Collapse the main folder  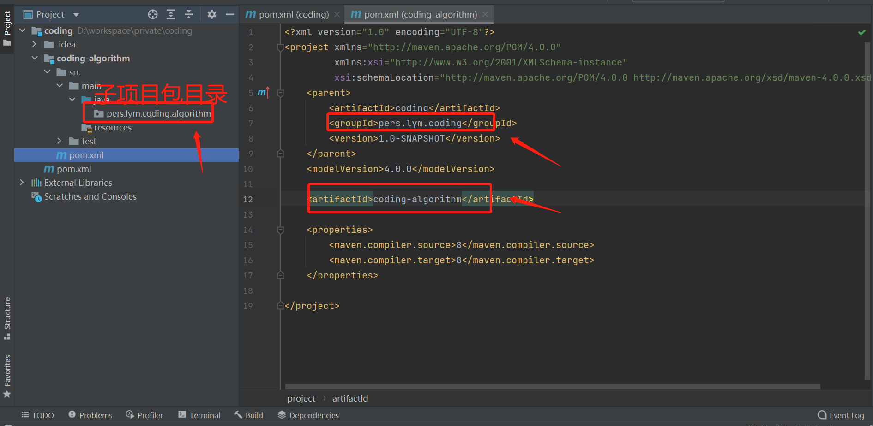coord(60,86)
